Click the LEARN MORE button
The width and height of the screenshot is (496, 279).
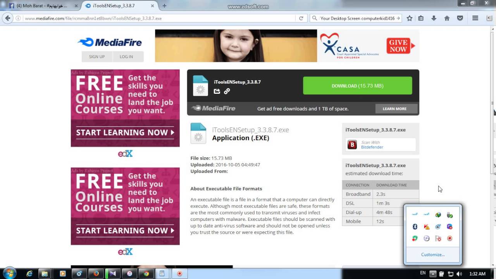pyautogui.click(x=394, y=109)
